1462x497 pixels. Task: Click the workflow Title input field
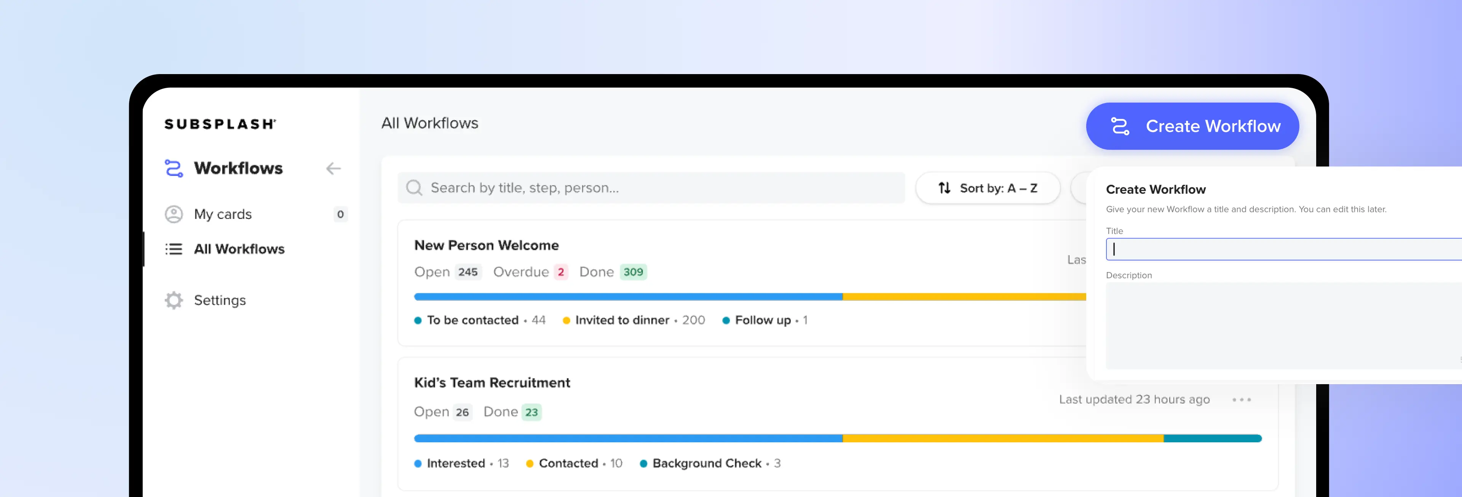click(1283, 249)
